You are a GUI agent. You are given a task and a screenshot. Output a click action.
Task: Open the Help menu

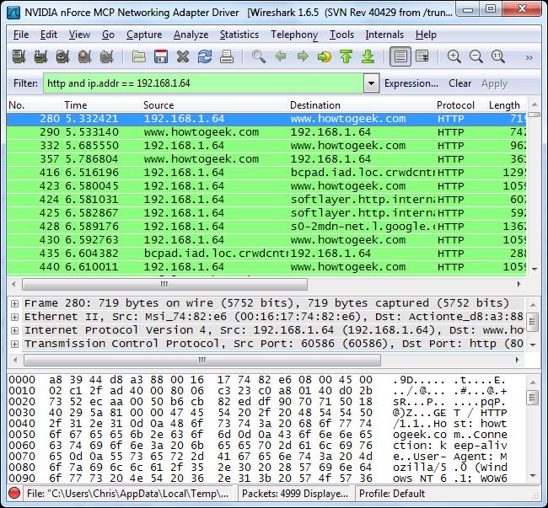426,35
